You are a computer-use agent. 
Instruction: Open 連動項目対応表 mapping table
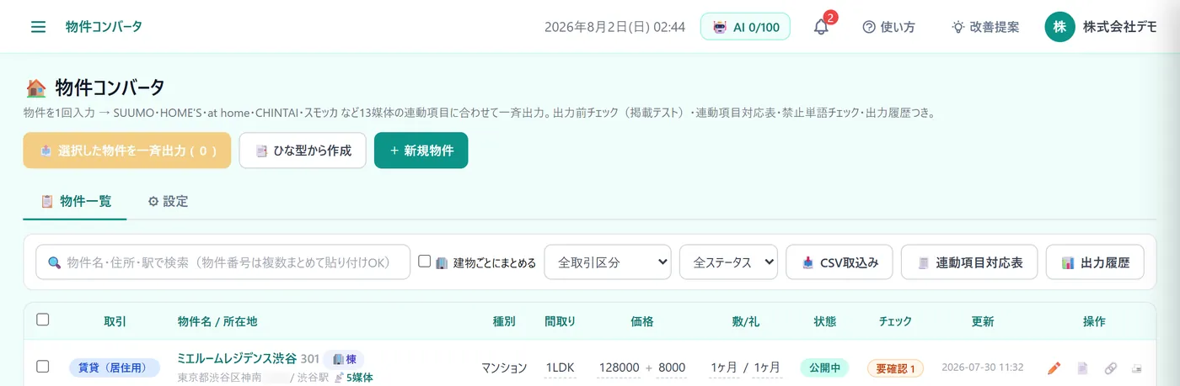(x=969, y=262)
